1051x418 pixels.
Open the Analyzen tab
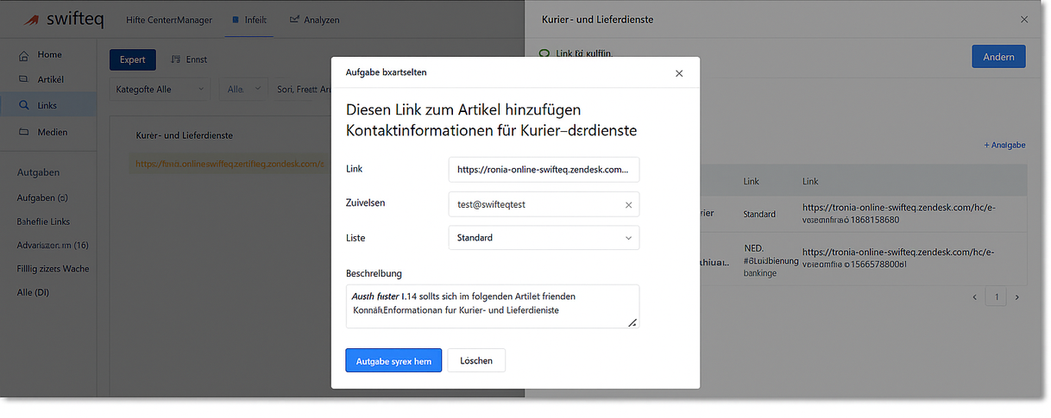[314, 19]
